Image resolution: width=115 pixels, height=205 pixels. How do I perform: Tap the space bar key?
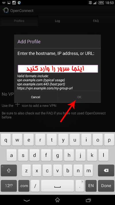pyautogui.click(x=57, y=186)
